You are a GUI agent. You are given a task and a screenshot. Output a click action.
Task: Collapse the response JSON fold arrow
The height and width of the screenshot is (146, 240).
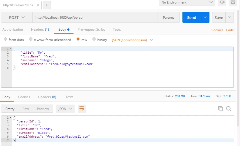[x=10, y=118]
